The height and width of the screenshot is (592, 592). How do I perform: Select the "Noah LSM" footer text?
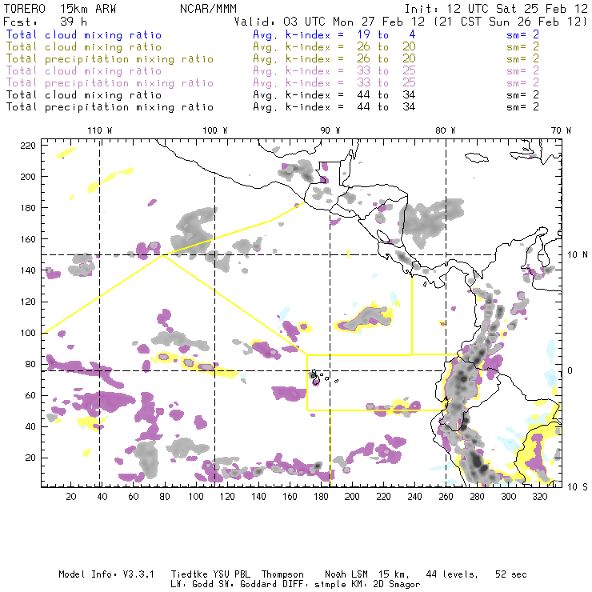(x=346, y=574)
